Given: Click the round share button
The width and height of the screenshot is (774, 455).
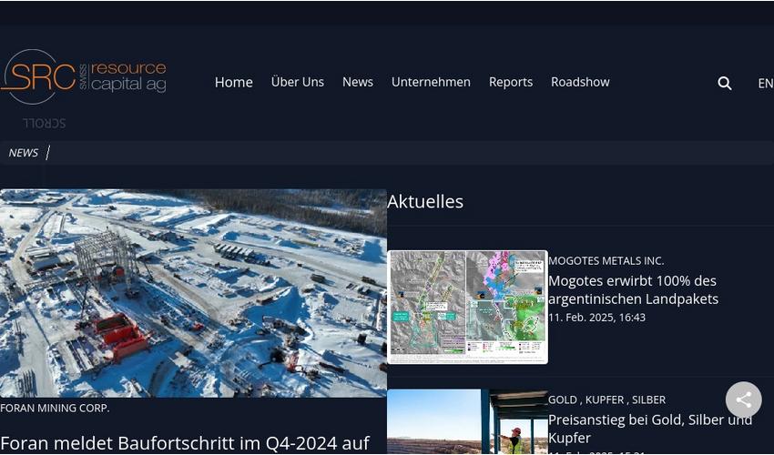Looking at the screenshot, I should coord(743,399).
